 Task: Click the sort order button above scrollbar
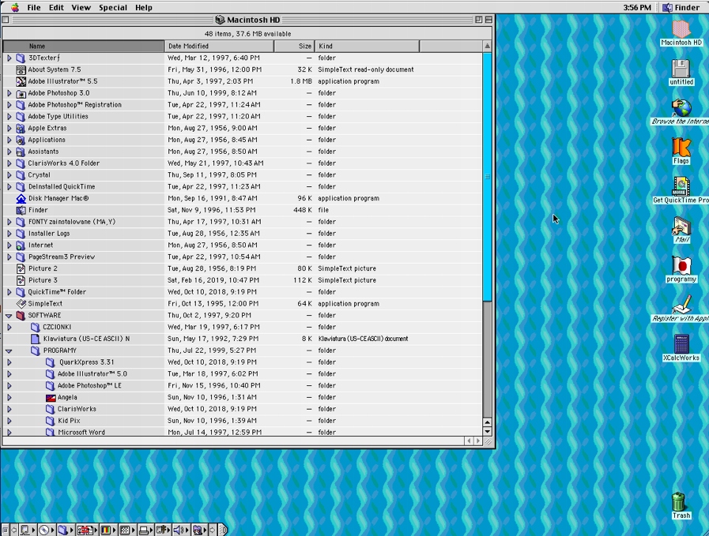tap(487, 46)
